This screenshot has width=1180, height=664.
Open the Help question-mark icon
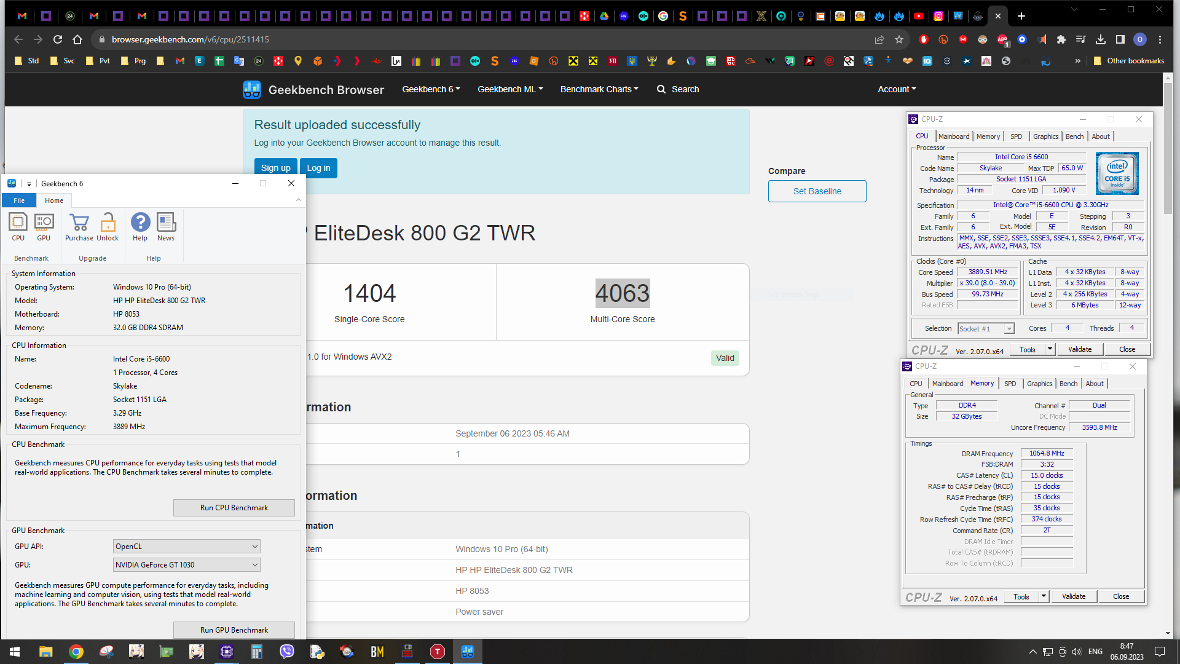[x=140, y=226]
